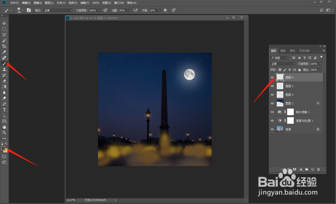Toggle pressure for size
336x204 pixels.
coord(174,10)
